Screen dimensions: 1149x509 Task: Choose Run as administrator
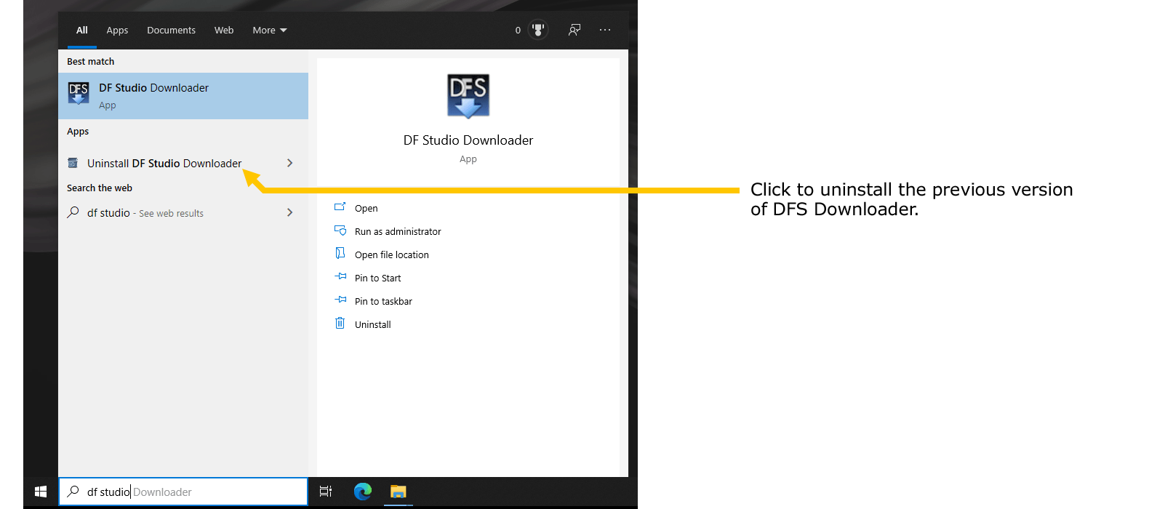pos(398,231)
